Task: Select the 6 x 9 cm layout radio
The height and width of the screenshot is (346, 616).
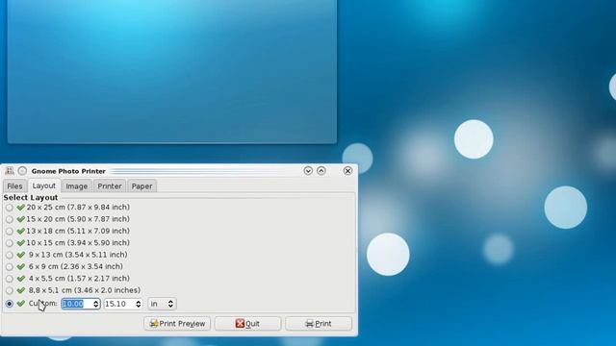Action: [10, 267]
